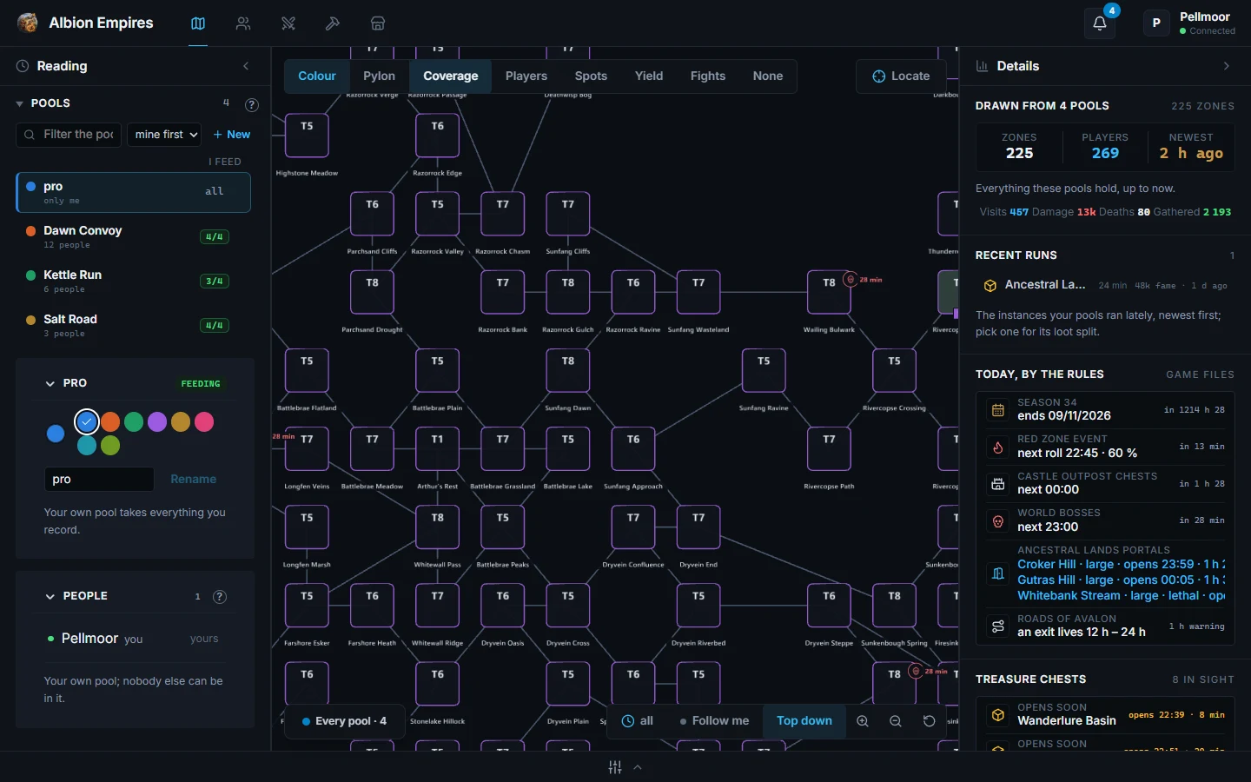This screenshot has width=1251, height=782.
Task: Zoom out of the map
Action: click(896, 721)
